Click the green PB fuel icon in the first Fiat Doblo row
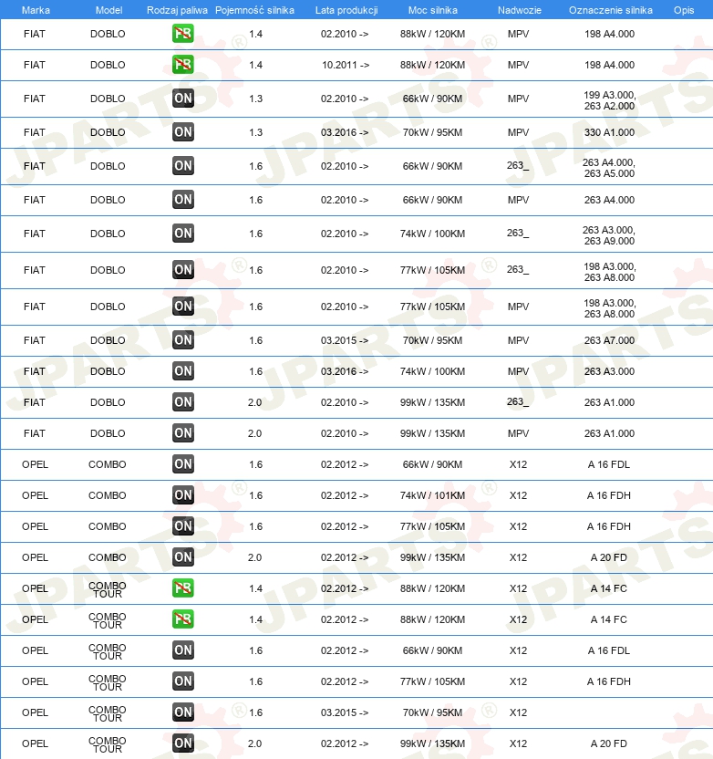Screen dimensions: 713x759 click(x=183, y=34)
